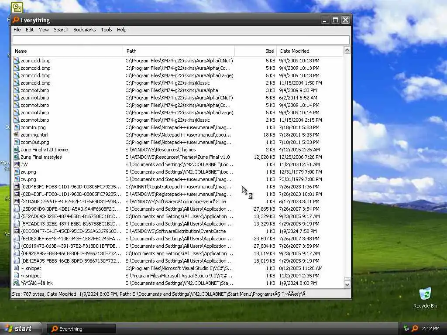Click icon of zoomhot.bmp dated 6/2/2014
Viewport: 447px width, 335px height.
point(17,98)
